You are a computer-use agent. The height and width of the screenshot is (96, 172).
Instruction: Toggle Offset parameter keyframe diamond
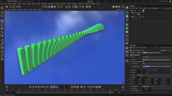[130, 72]
